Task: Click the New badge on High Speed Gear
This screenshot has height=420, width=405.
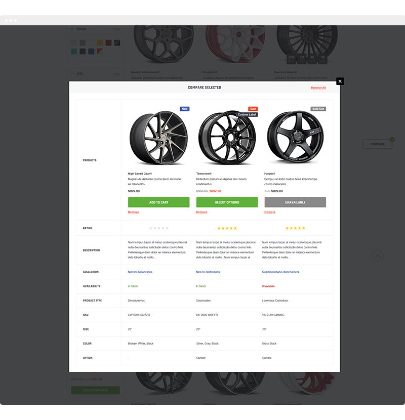Action: click(184, 109)
